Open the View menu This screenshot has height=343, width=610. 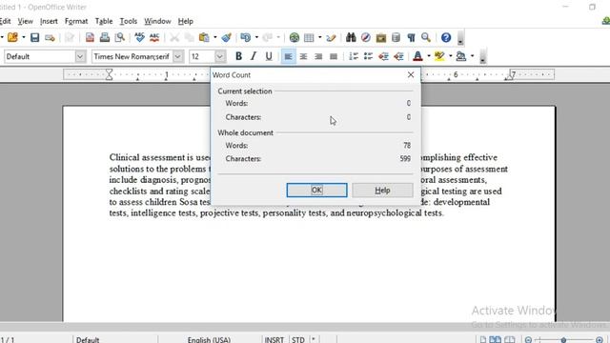[x=26, y=21]
